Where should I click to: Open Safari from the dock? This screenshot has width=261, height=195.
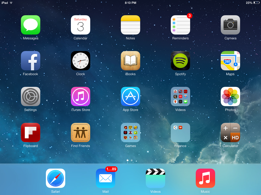(55, 178)
